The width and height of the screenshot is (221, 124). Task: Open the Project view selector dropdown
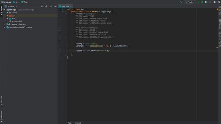[x=11, y=6]
